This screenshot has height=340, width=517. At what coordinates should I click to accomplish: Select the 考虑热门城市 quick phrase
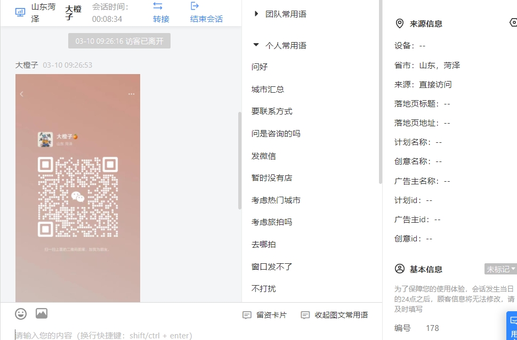click(276, 200)
